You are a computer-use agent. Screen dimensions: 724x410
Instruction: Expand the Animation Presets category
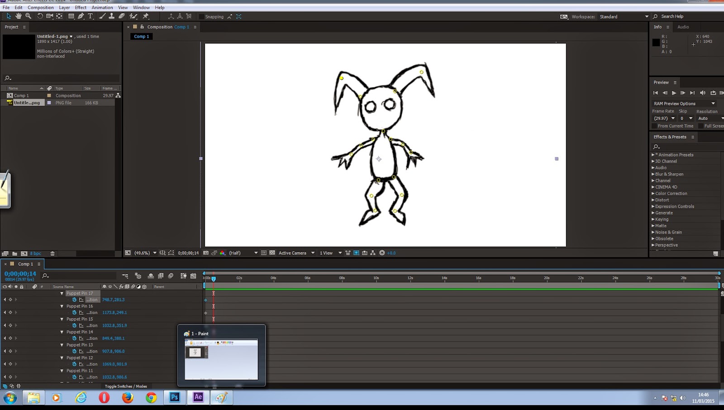coord(653,155)
